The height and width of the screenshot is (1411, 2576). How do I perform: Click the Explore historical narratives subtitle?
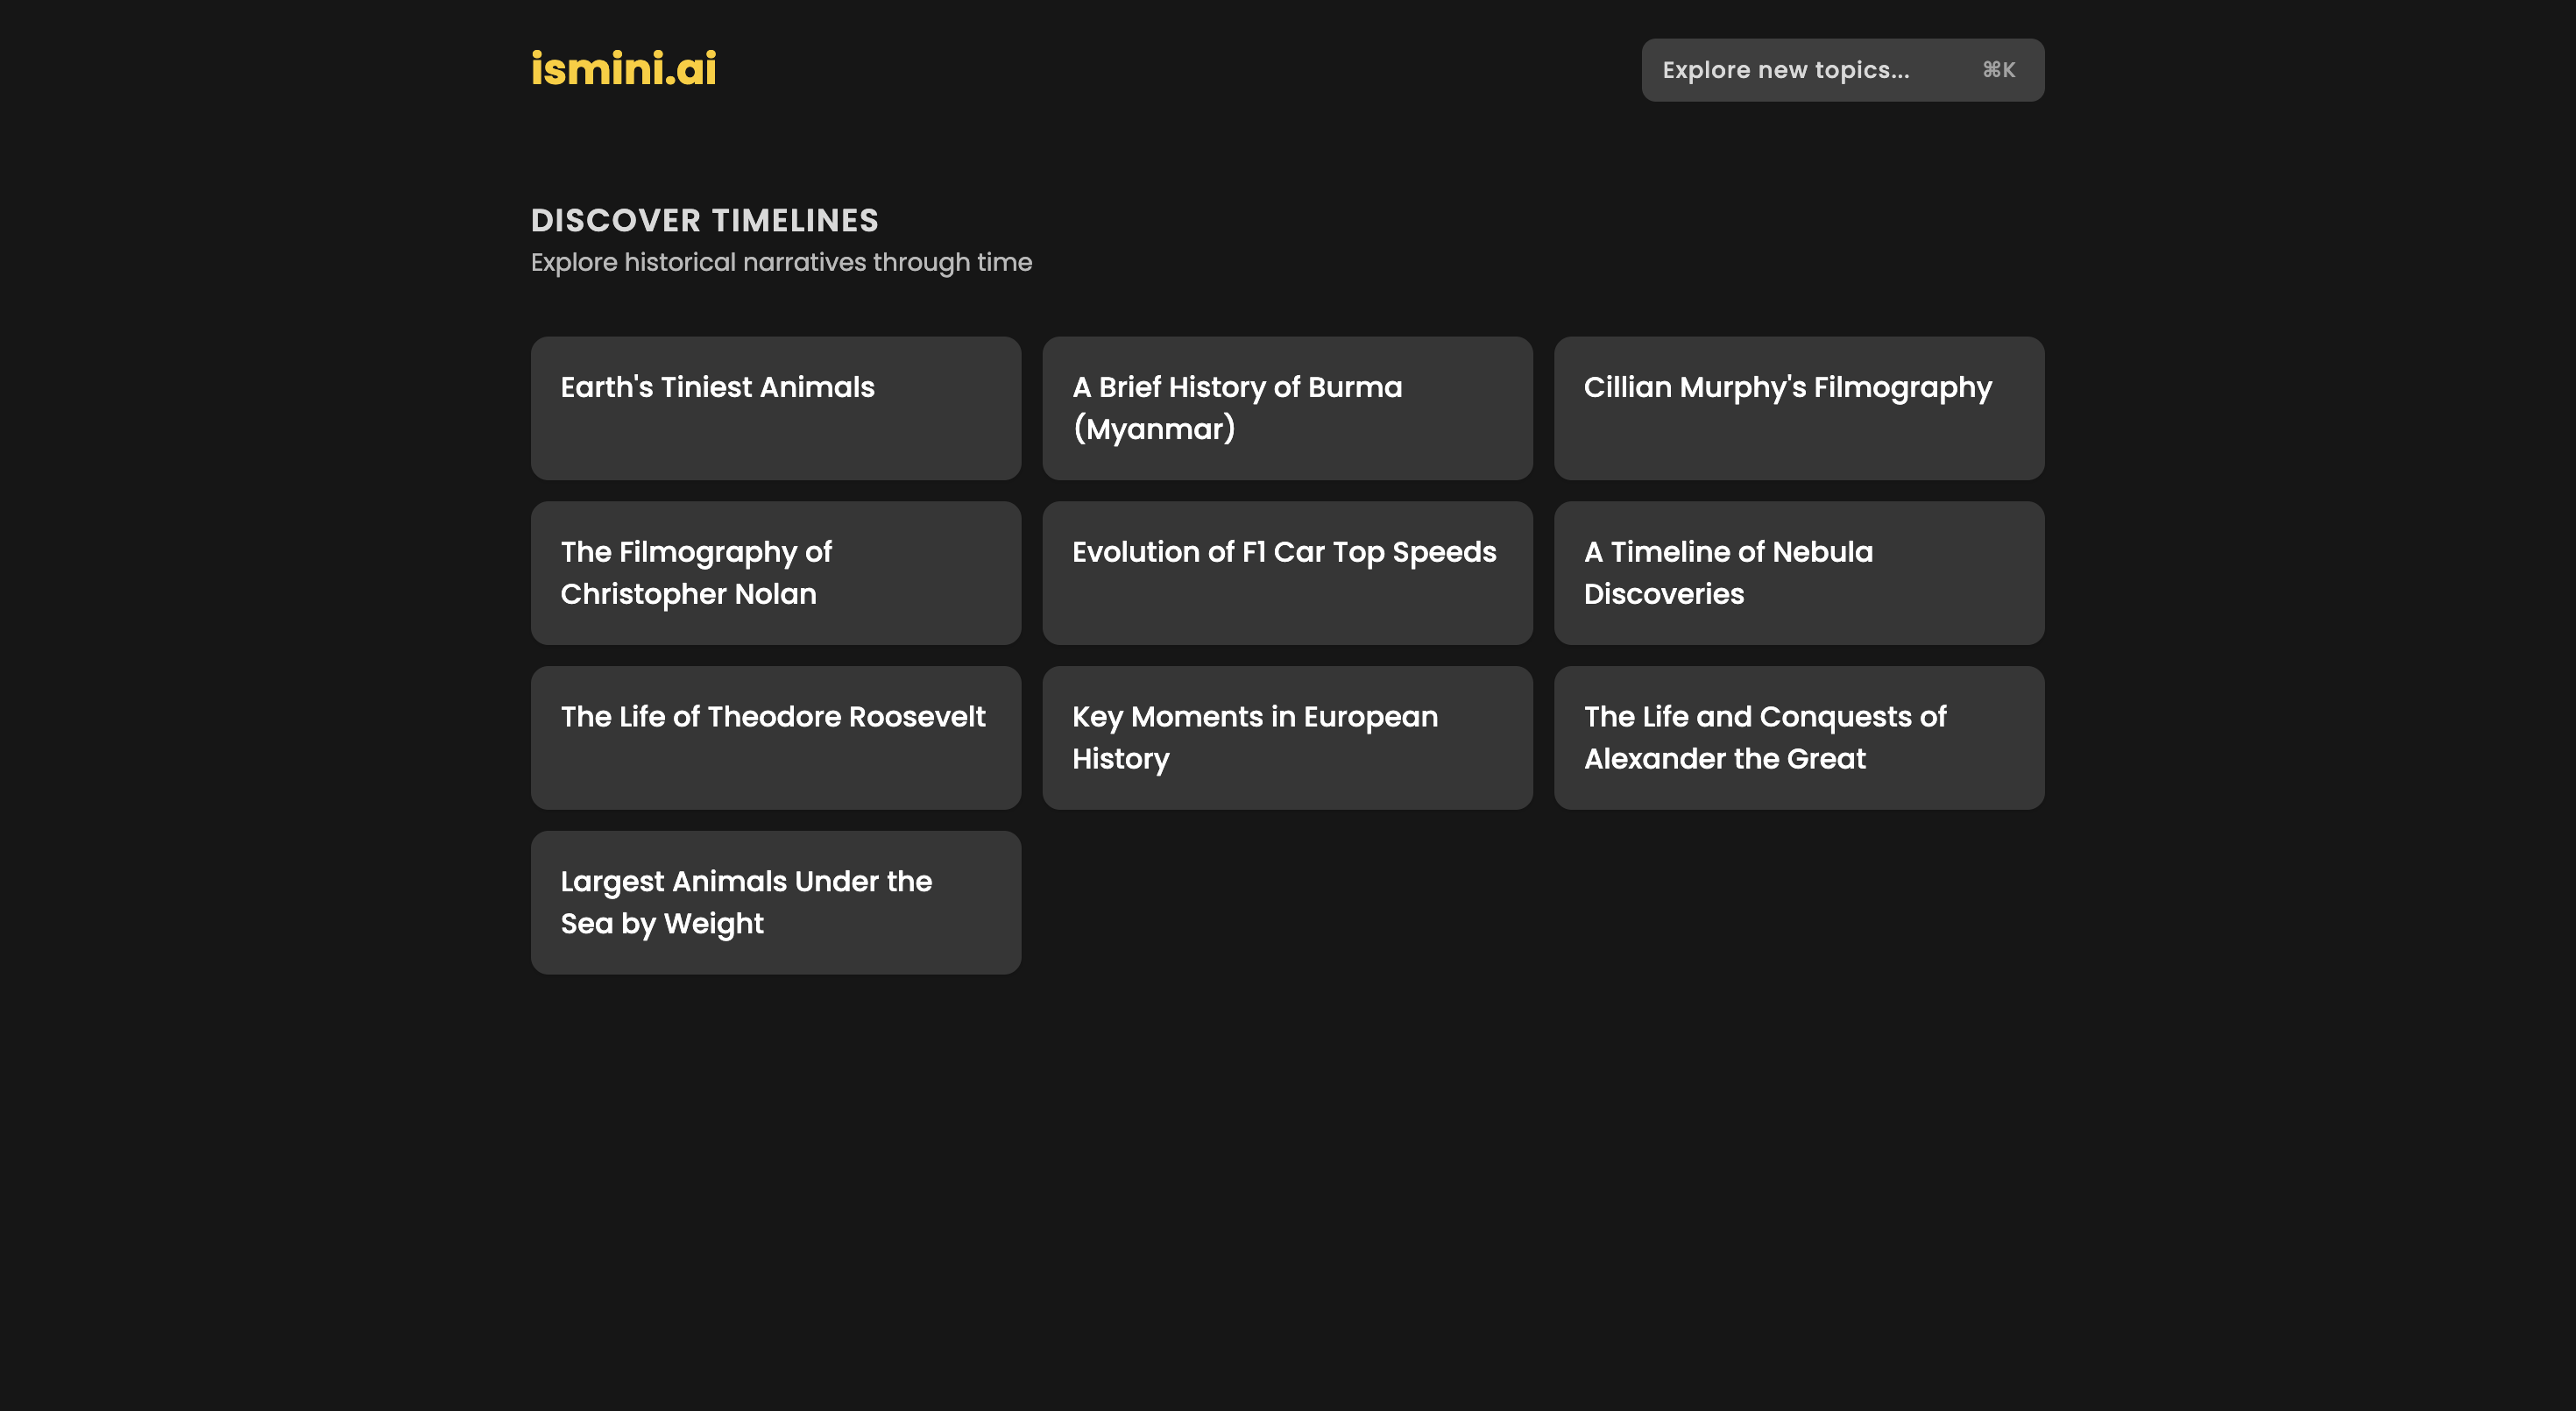coord(781,262)
